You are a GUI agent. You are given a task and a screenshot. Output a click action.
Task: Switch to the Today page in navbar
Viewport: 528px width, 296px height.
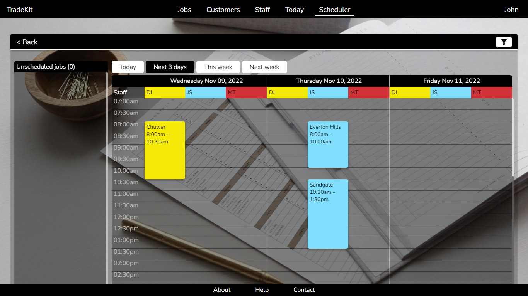tap(295, 10)
